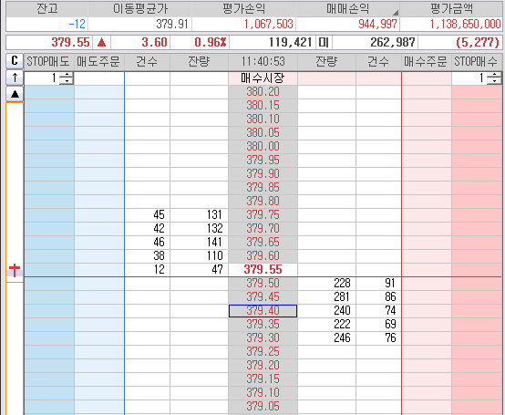Click the 매매손익 header sort corner
The width and height of the screenshot is (505, 415).
click(396, 13)
